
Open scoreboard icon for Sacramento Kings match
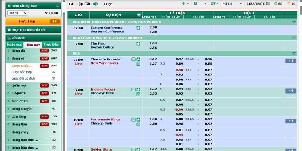click(134, 120)
